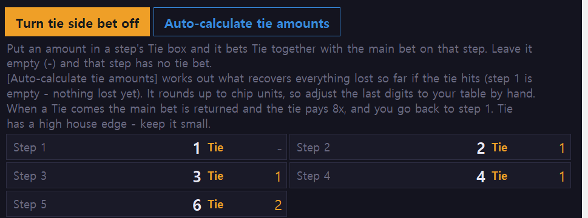The width and height of the screenshot is (588, 218).
Task: Edit Step 2 main bet amount
Action: [x=481, y=148]
